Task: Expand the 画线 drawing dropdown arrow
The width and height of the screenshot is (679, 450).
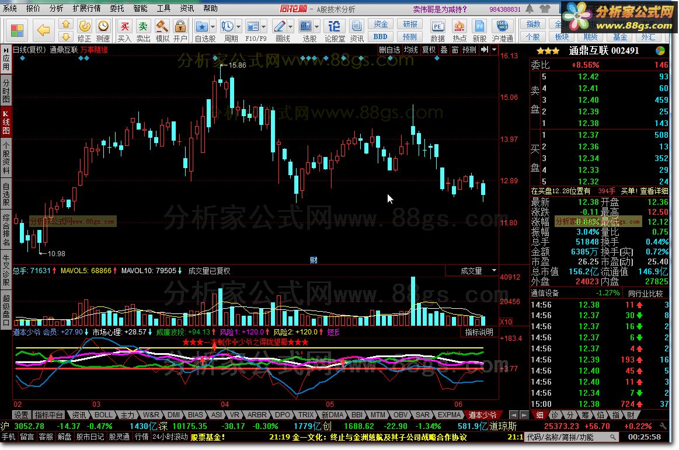Action: [x=291, y=27]
